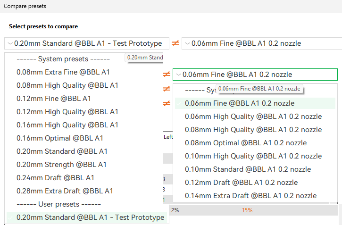Pick 0.16mm High Quality @BBL A1

click(x=67, y=125)
